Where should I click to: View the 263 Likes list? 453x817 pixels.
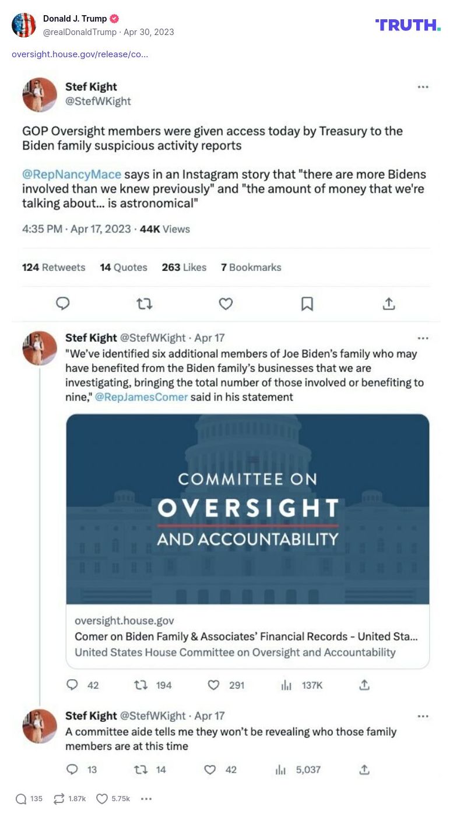[x=184, y=267]
